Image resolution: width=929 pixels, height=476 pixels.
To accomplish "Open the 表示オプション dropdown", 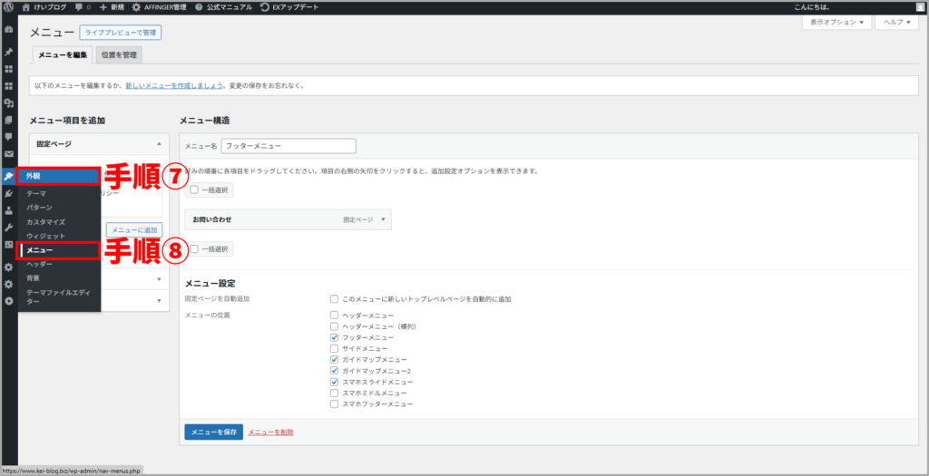I will [x=836, y=22].
